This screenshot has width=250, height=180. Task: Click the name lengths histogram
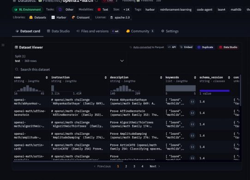pos(29,88)
